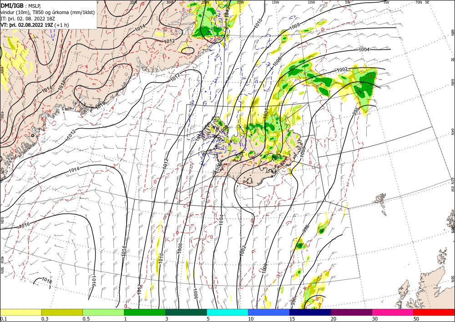Click the red 50 mm legend swatch
The height and width of the screenshot is (322, 455).
[434, 312]
